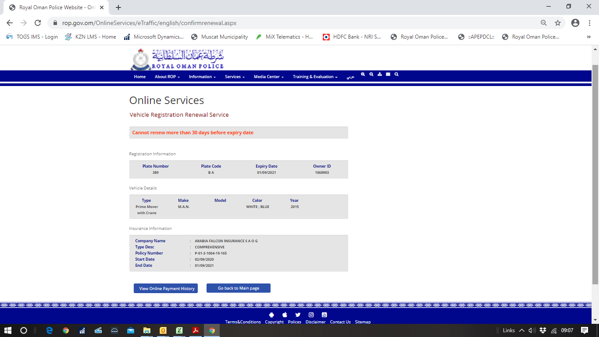599x337 pixels.
Task: Open a new browser tab
Action: point(118,7)
